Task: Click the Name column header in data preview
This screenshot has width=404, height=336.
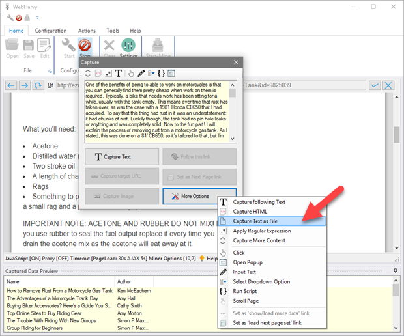Action: click(x=15, y=282)
